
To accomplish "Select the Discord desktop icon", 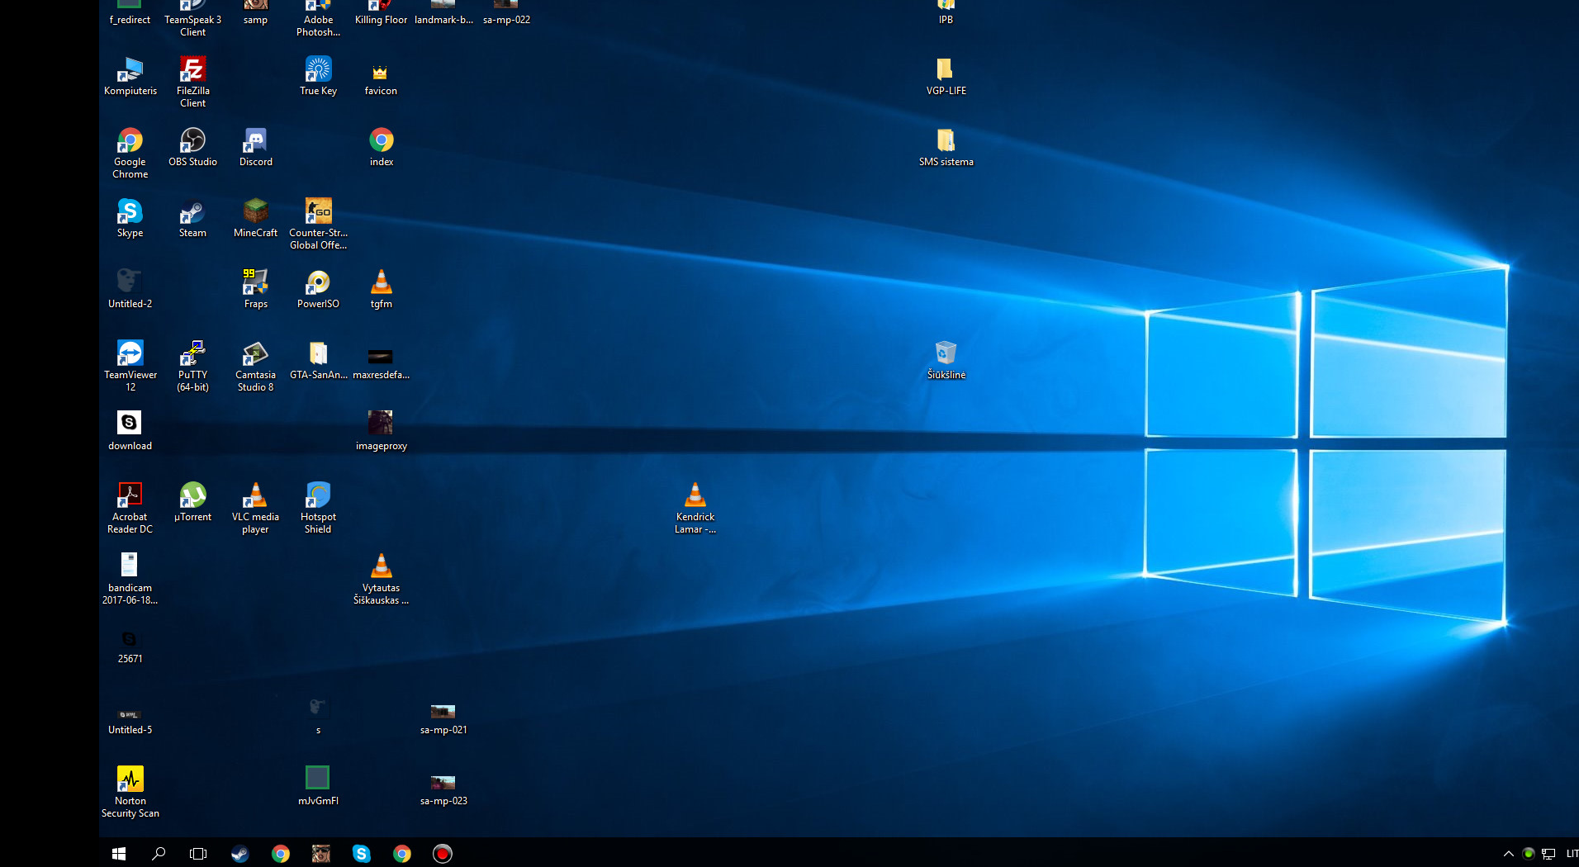I will (x=255, y=147).
